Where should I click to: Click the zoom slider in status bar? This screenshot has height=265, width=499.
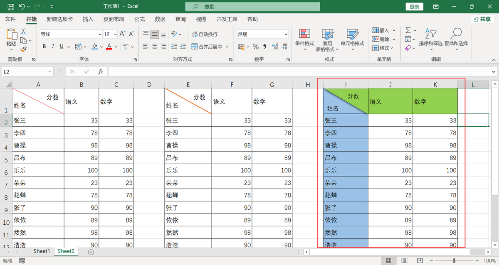click(x=454, y=260)
